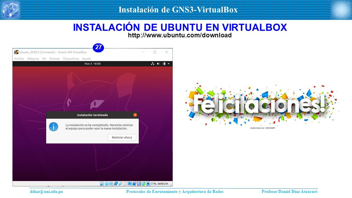Open the Dispositivos menu
The image size is (352, 198).
(x=71, y=59)
